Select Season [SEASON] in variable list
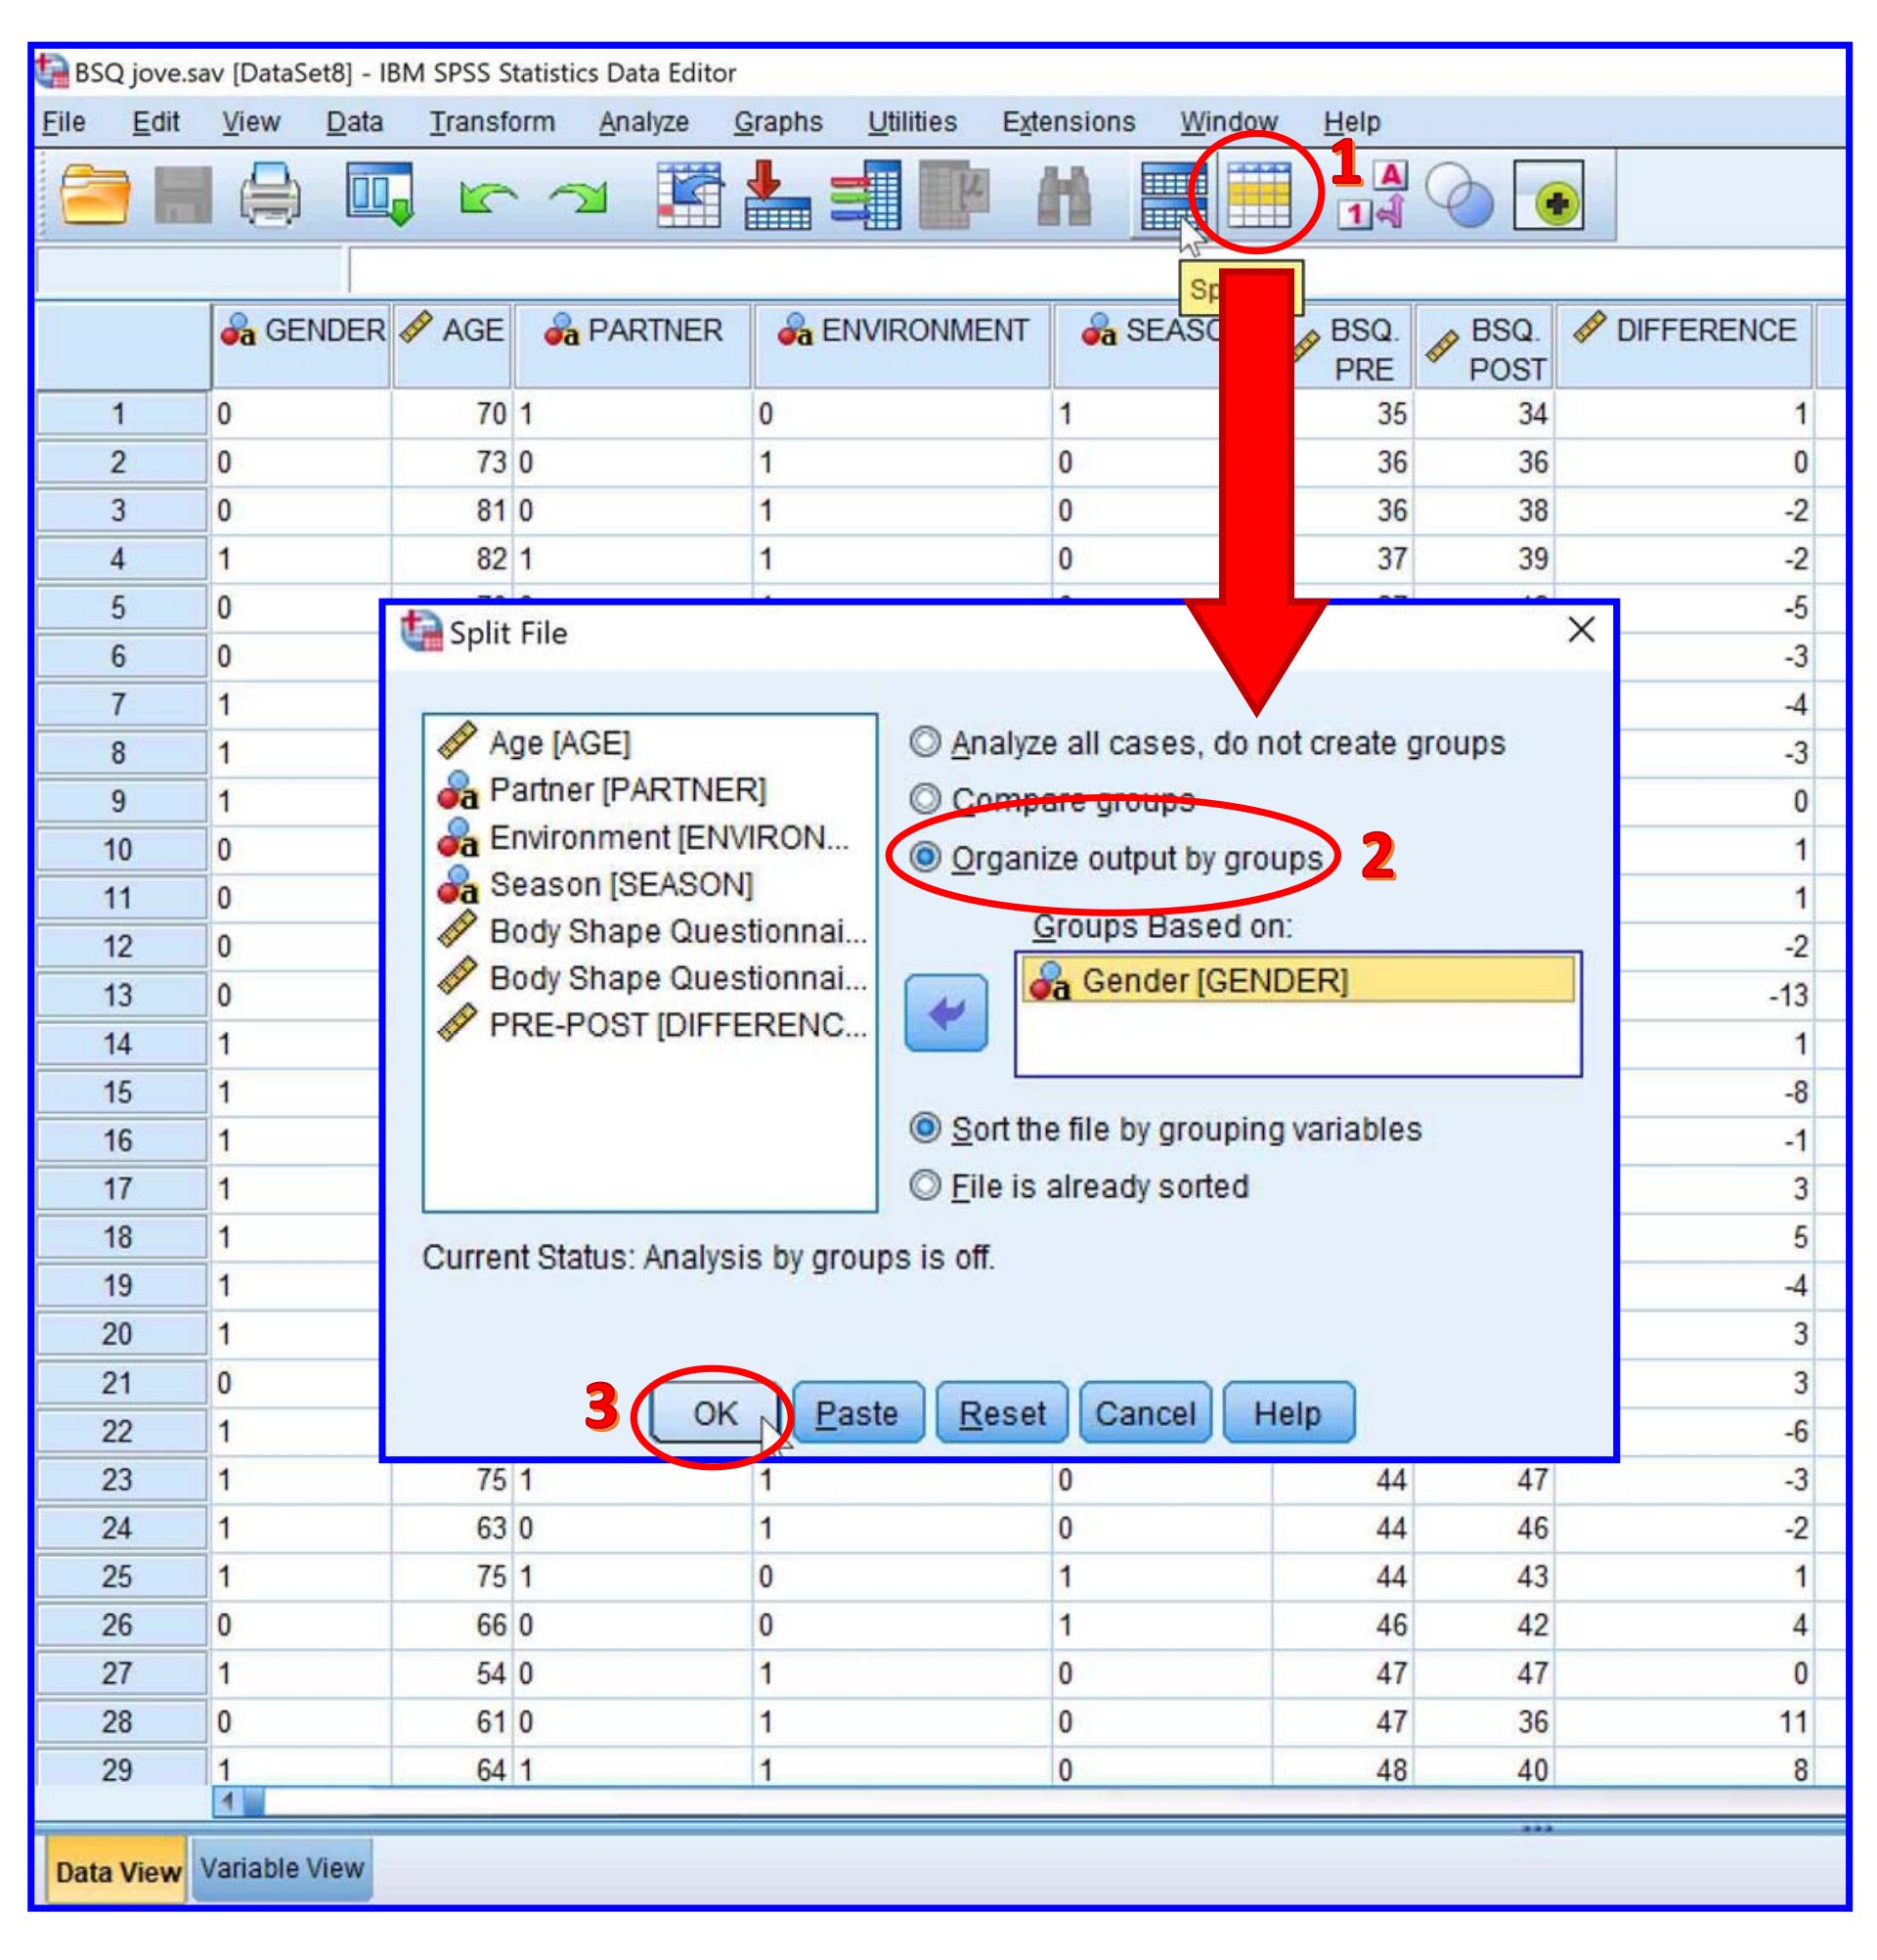The width and height of the screenshot is (1877, 1960). pos(620,884)
